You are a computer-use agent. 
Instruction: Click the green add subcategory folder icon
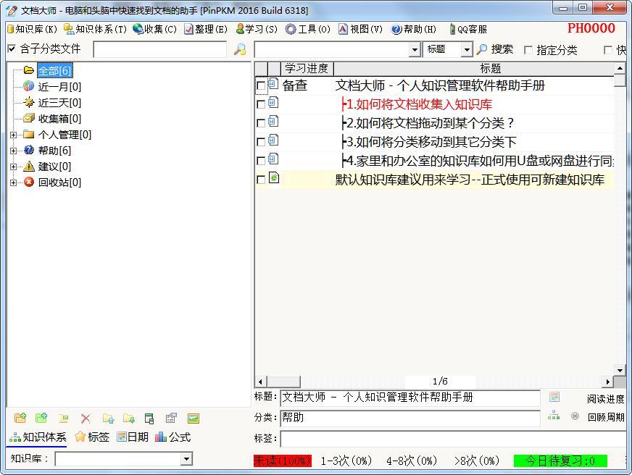[x=41, y=419]
